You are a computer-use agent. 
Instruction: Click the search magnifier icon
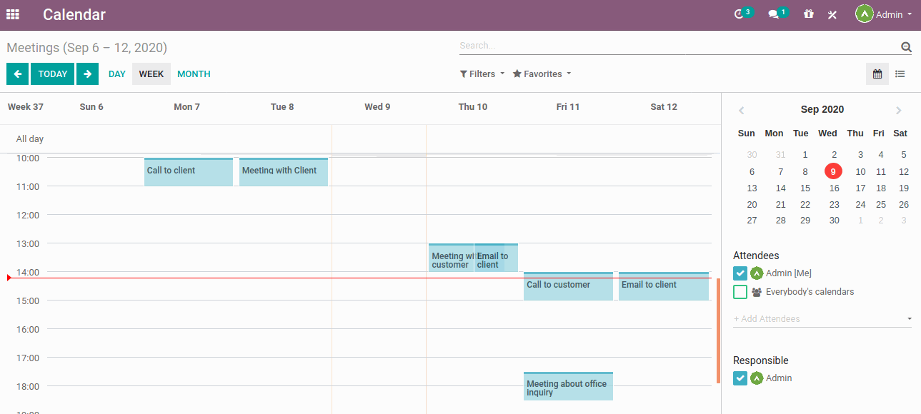click(906, 46)
